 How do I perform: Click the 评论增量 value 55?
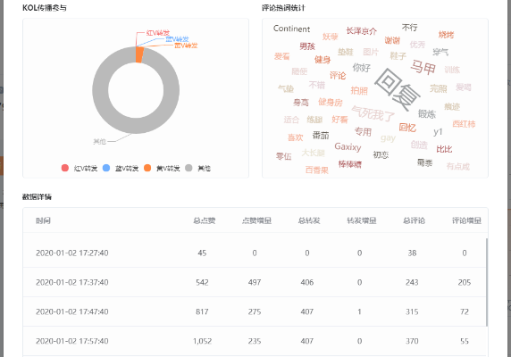[465, 341]
